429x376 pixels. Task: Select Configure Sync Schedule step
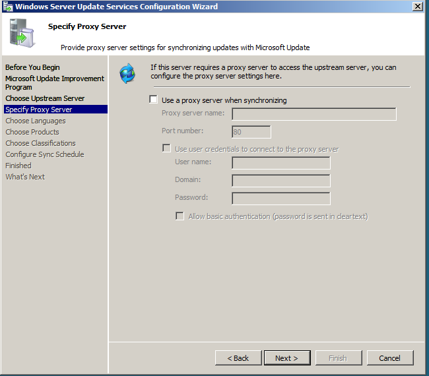point(45,154)
